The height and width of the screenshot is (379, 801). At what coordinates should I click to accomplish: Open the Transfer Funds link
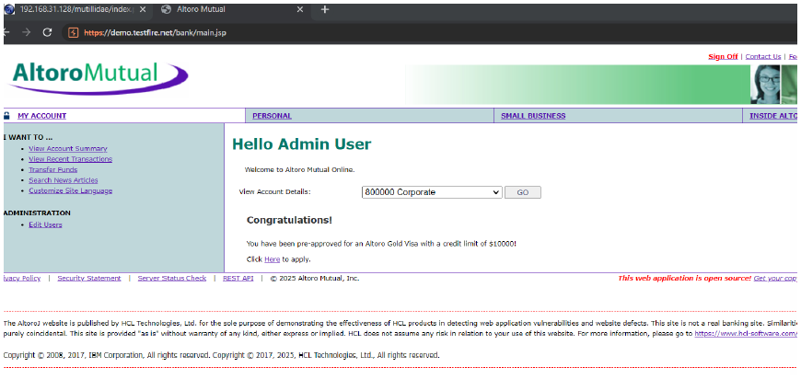[x=53, y=170]
